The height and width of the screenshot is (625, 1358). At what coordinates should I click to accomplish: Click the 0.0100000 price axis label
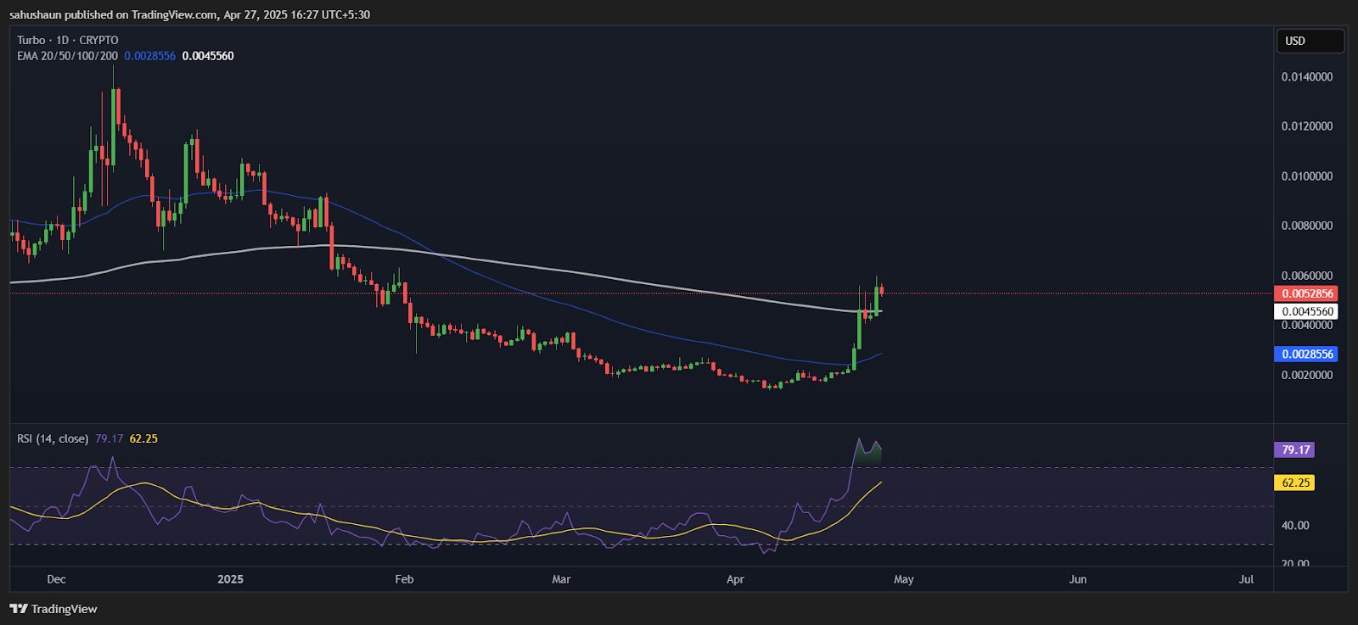pos(1307,176)
